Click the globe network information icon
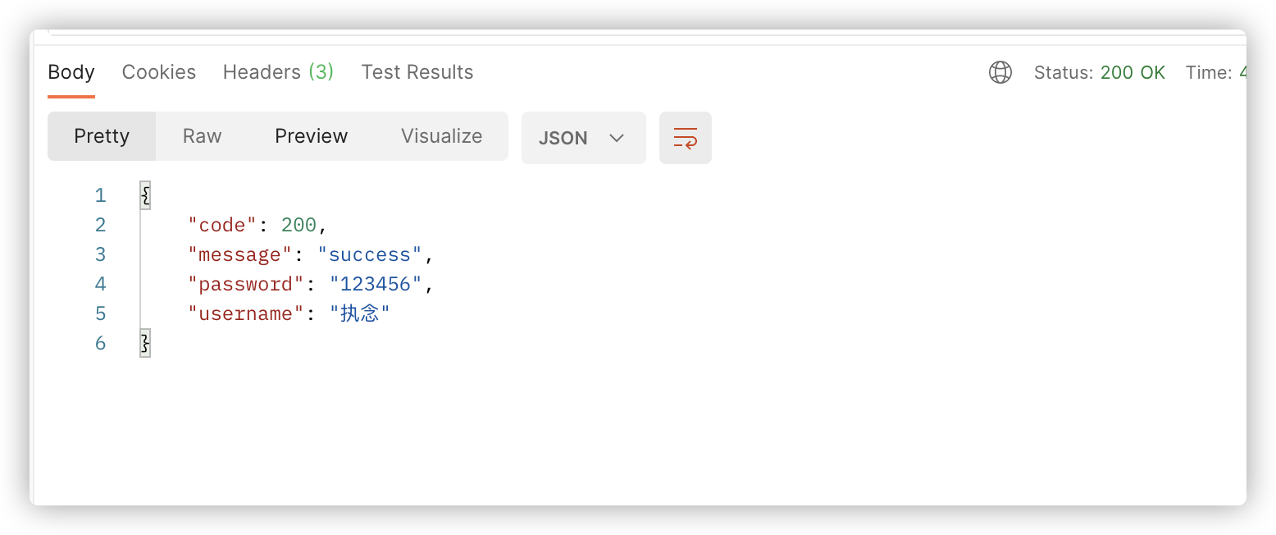 (1000, 72)
